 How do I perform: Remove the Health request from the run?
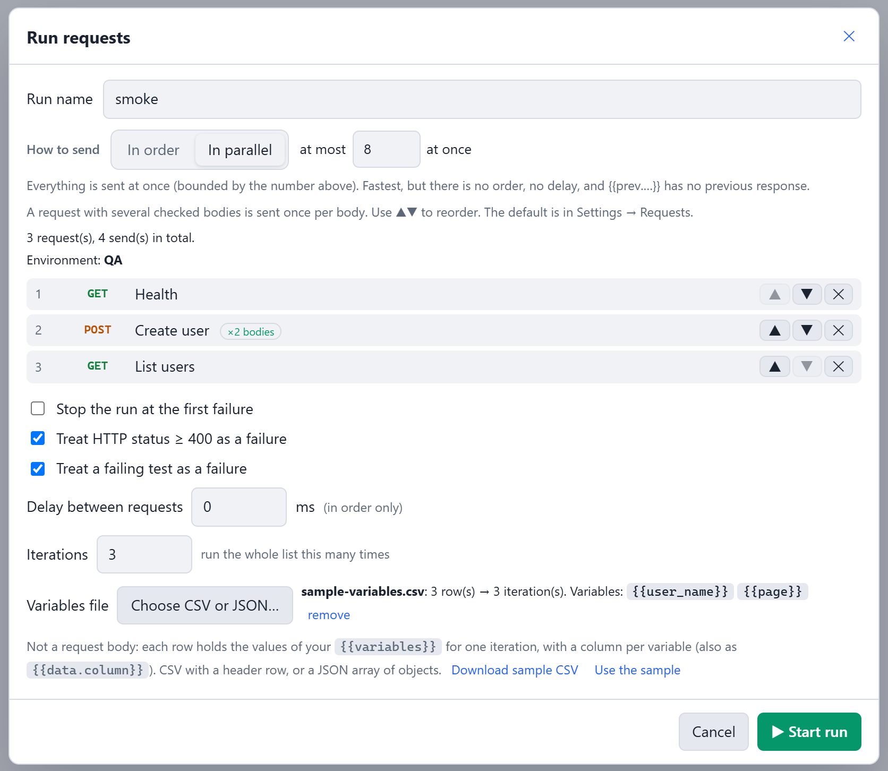pos(839,294)
